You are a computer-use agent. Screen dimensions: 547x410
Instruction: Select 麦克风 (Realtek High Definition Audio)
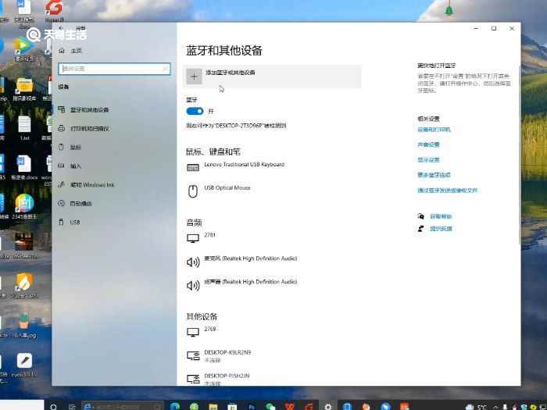(x=251, y=258)
